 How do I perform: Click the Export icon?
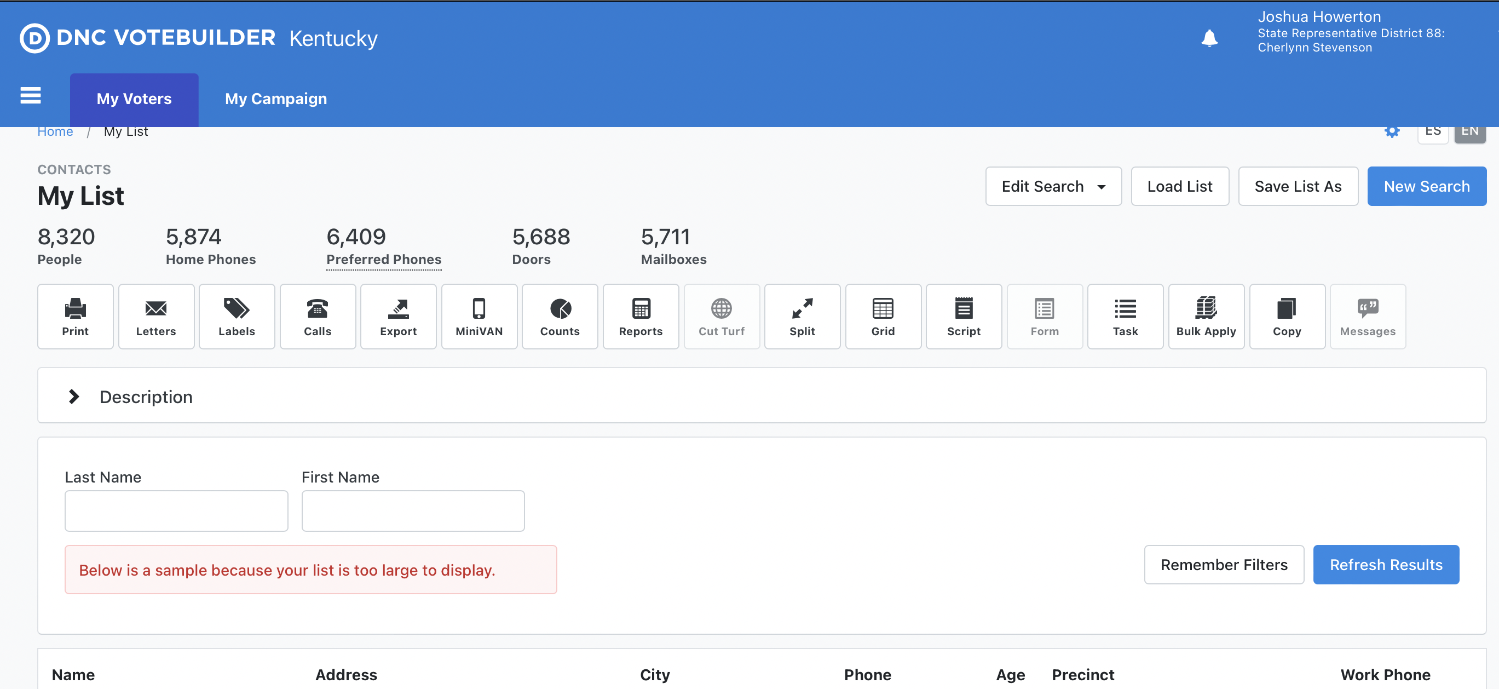pyautogui.click(x=398, y=316)
